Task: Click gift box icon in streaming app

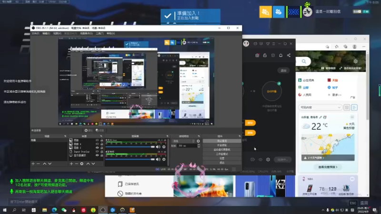Action: click(x=257, y=55)
